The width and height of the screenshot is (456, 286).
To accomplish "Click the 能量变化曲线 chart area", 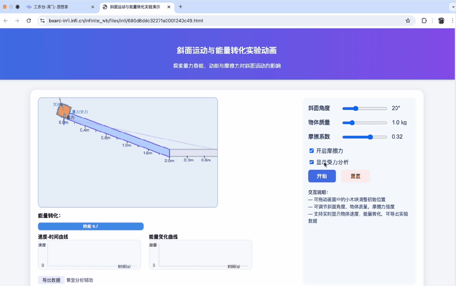I will click(x=200, y=255).
